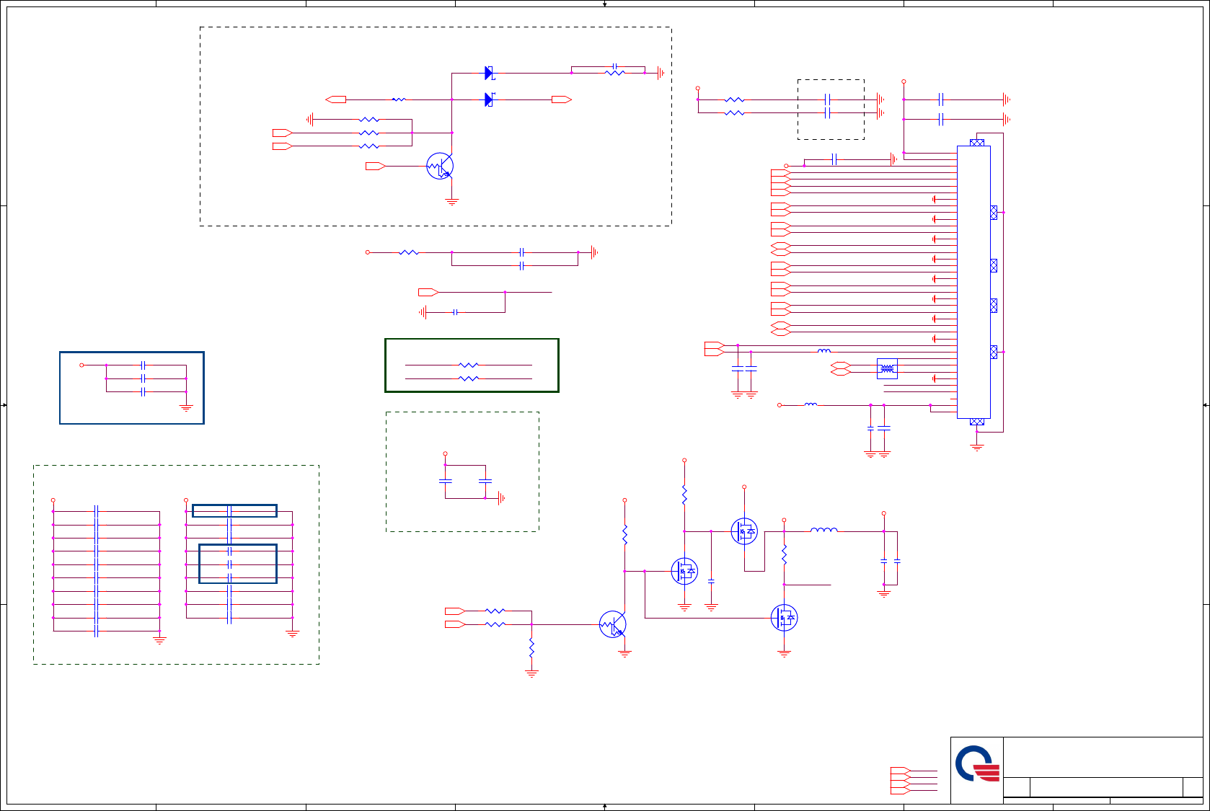Click the green-bordered box with two resistors
This screenshot has height=811, width=1210.
[472, 365]
